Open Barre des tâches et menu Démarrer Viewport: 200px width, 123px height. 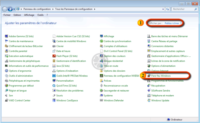[x=170, y=36]
